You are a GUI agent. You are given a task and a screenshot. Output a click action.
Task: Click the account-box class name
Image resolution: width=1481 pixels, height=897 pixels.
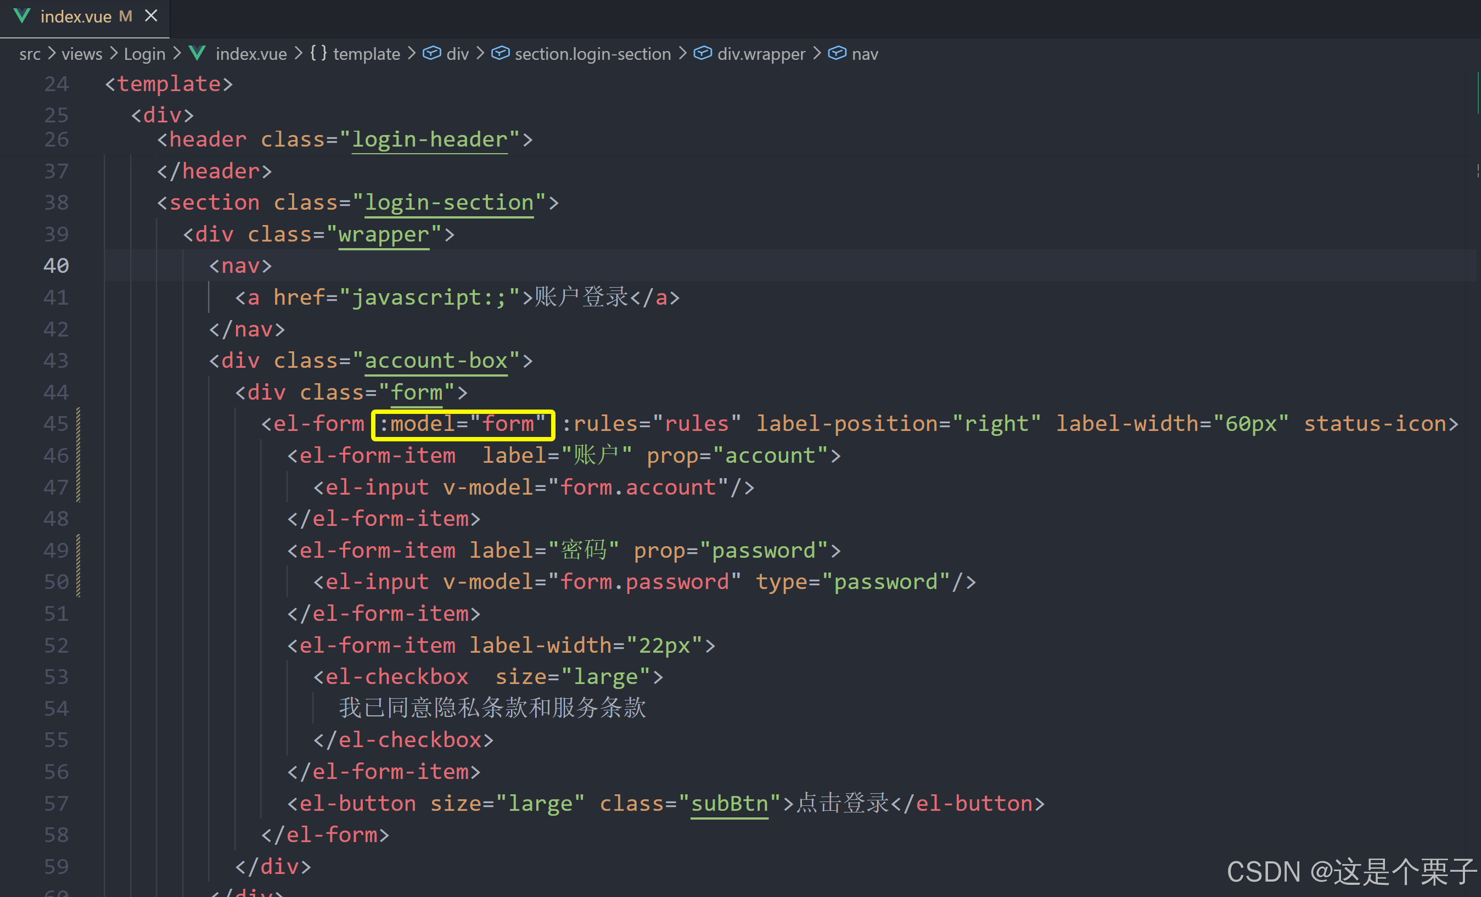pyautogui.click(x=436, y=361)
